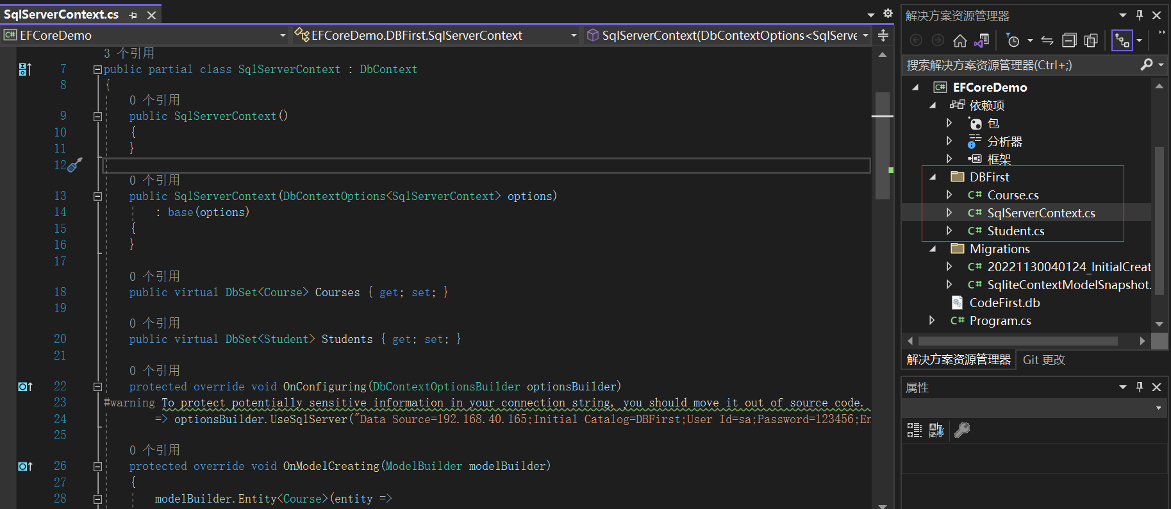The height and width of the screenshot is (509, 1171).
Task: Click the pending changes filter clock icon
Action: point(1013,41)
